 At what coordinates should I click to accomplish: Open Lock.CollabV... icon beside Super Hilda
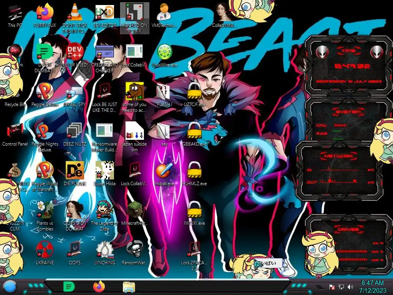click(x=135, y=174)
